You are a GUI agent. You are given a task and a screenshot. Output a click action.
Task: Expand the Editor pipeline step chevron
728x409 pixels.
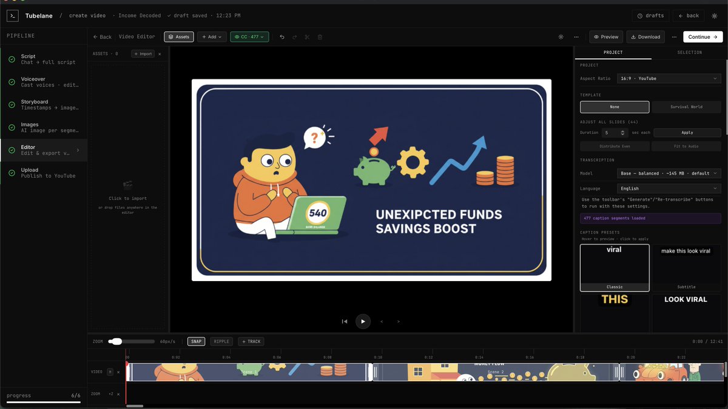(x=78, y=150)
